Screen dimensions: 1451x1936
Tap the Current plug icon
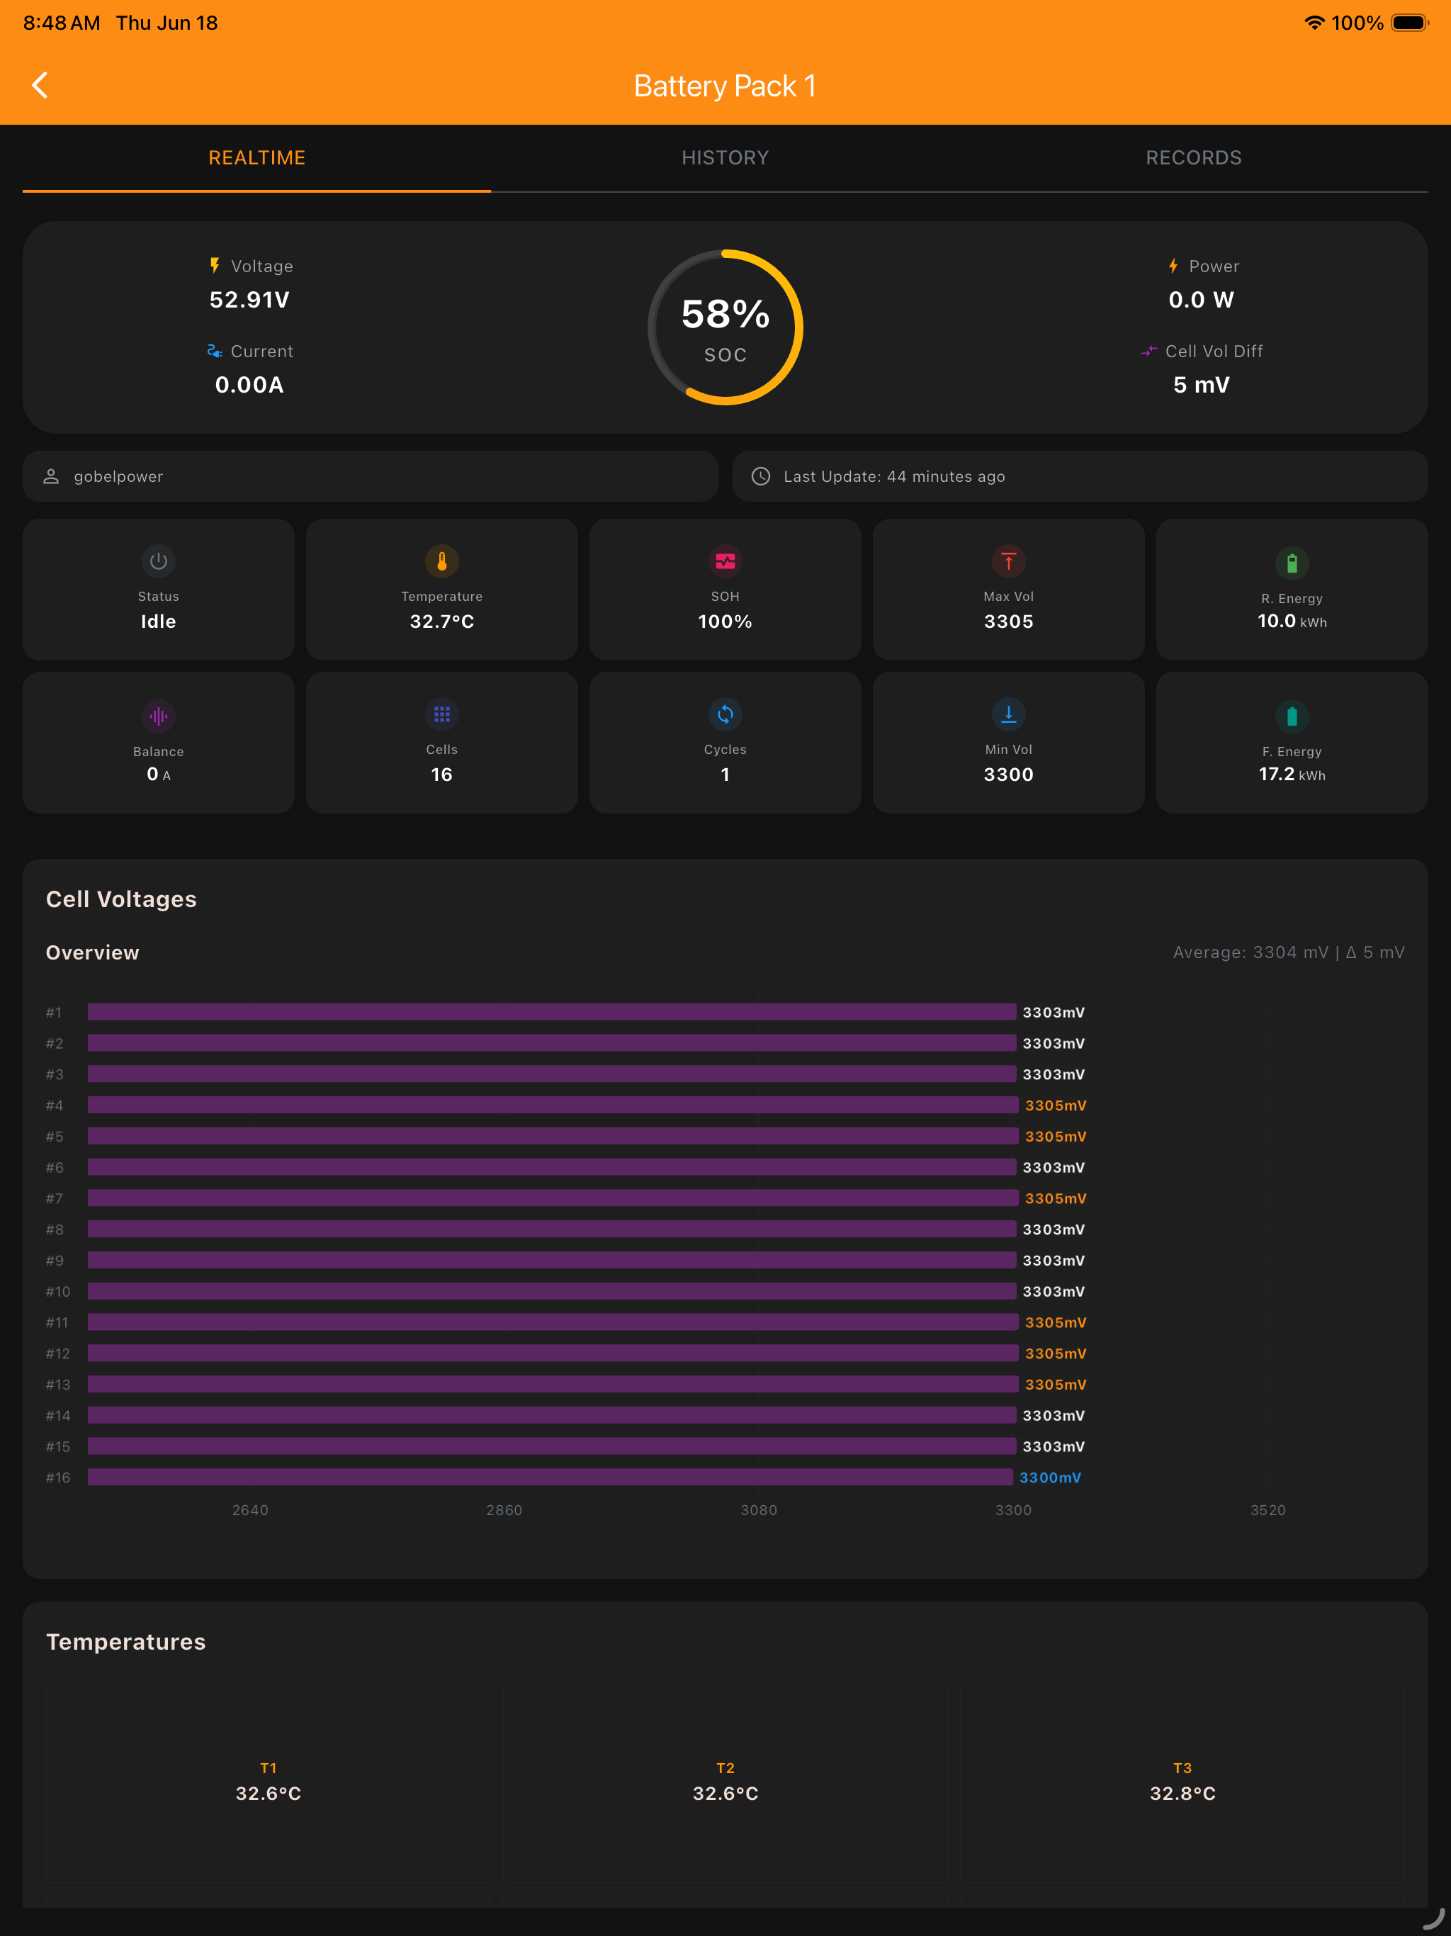click(215, 351)
